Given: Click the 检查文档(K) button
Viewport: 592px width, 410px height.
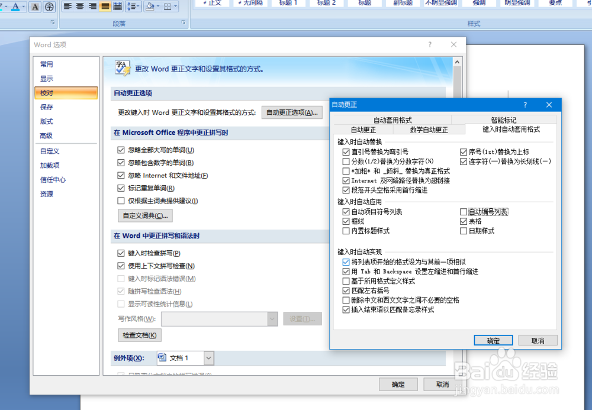Looking at the screenshot, I should (139, 335).
